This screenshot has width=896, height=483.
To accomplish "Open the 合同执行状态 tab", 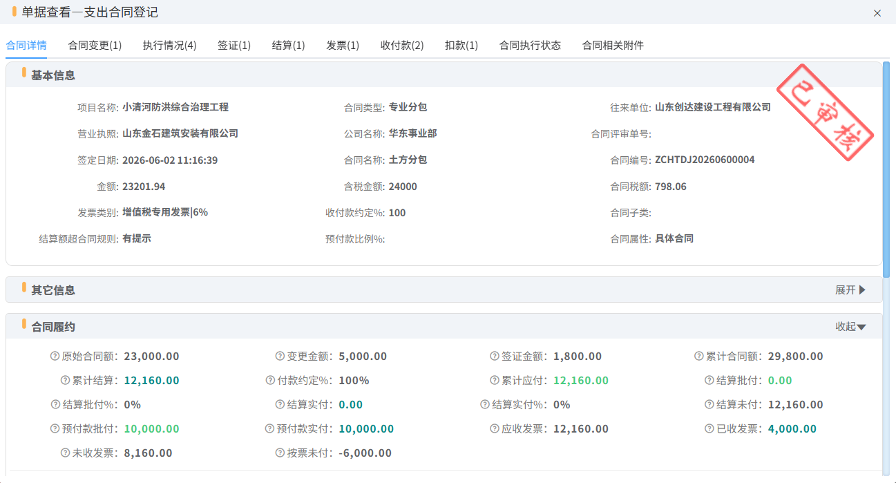I will pos(530,46).
